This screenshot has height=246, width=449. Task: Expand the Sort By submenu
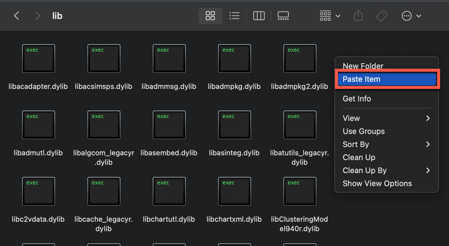coord(387,144)
